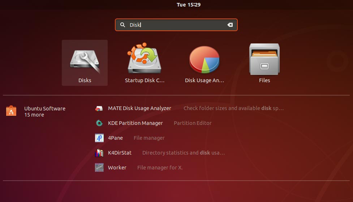The height and width of the screenshot is (202, 353).
Task: Click the K4DirStat app icon
Action: click(x=99, y=153)
